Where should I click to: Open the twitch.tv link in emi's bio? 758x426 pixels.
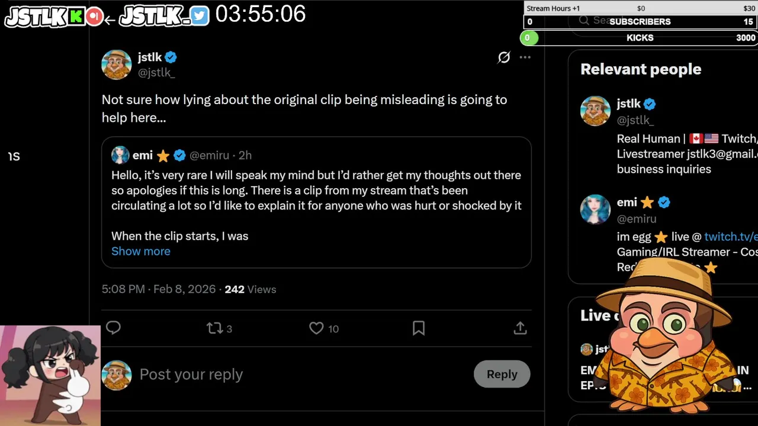click(730, 237)
